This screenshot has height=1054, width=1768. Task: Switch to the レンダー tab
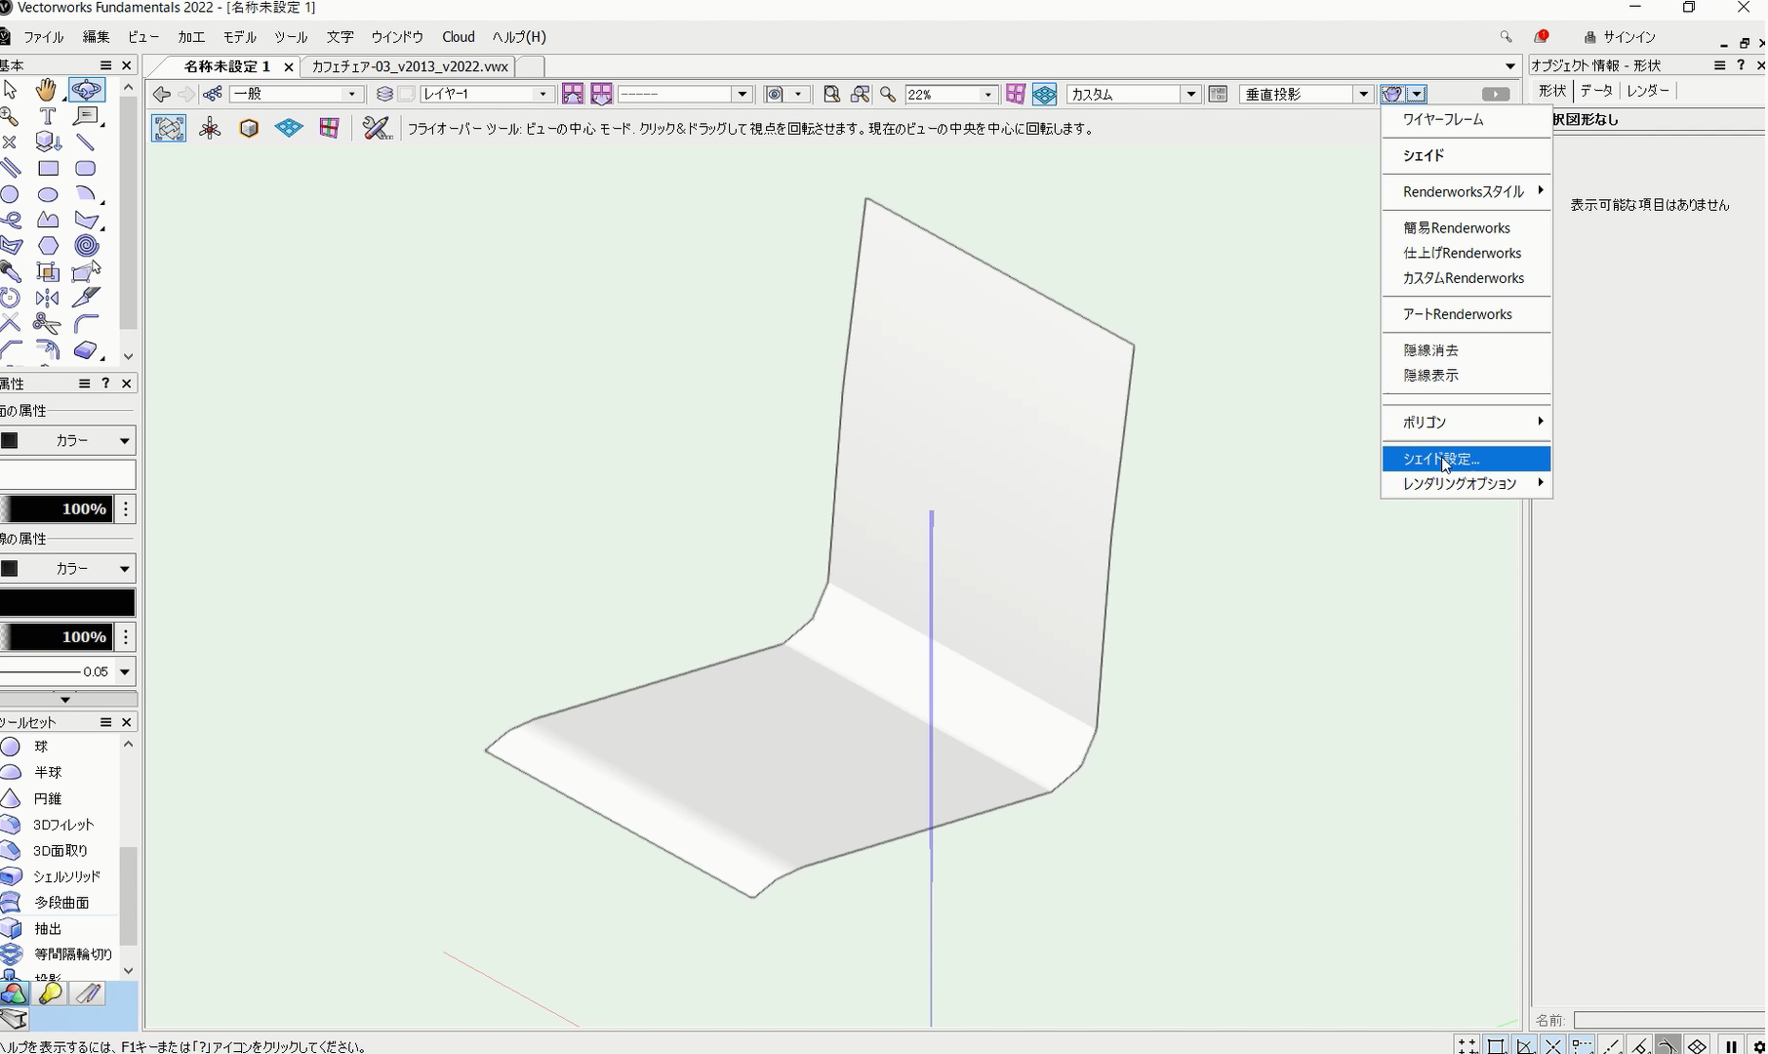click(x=1648, y=91)
